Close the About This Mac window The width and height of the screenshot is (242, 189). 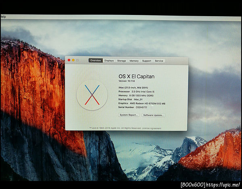point(69,60)
